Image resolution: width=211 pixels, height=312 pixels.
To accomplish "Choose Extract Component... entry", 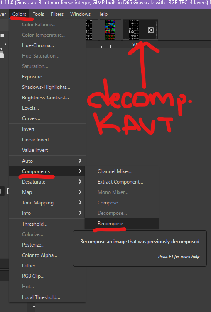I will coord(122,182).
